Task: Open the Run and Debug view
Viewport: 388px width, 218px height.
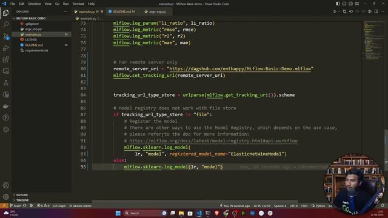Action: tap(5, 48)
